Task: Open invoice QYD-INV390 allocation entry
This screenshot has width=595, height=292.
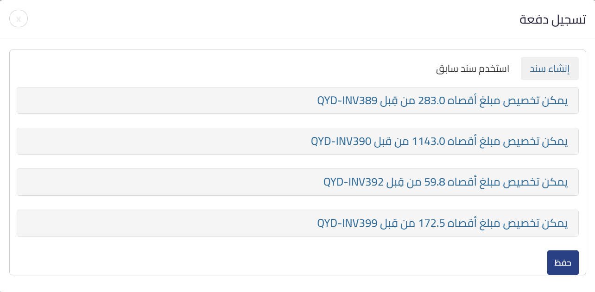Action: [297, 141]
